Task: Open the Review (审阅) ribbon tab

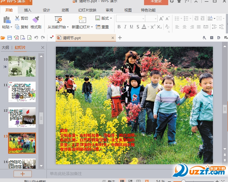Action: [109, 10]
